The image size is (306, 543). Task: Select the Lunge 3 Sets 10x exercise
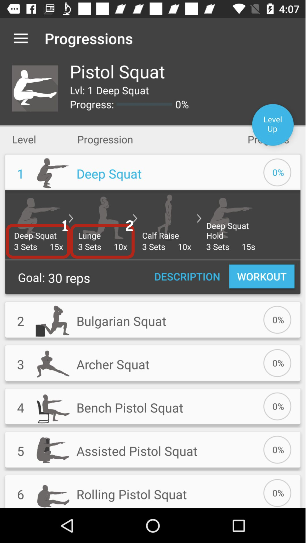(x=102, y=241)
